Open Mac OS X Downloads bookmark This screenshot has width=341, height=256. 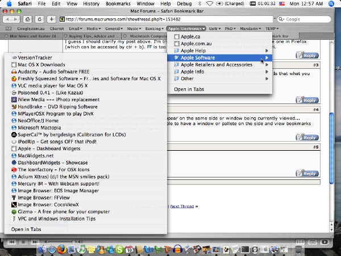tap(86, 65)
